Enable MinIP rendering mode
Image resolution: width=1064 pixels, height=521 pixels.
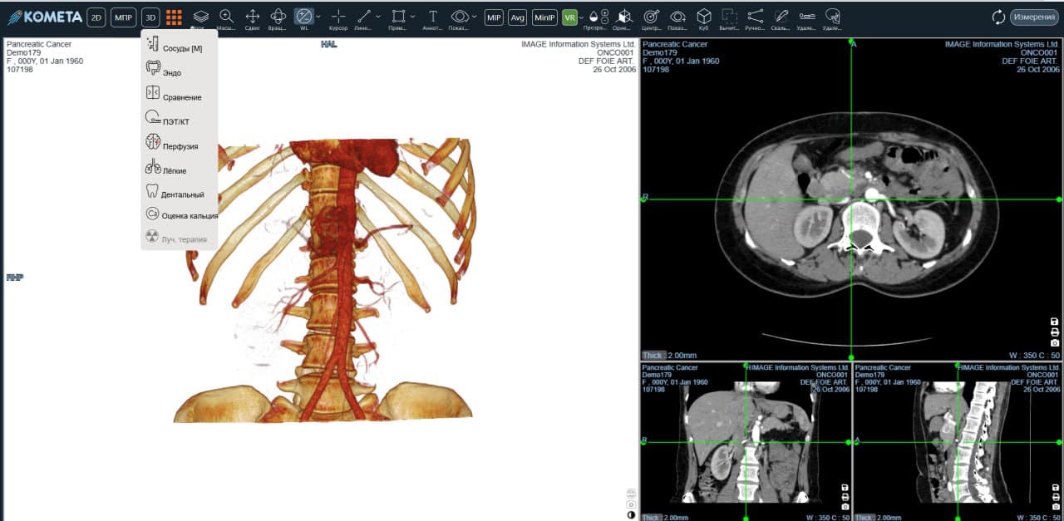(x=544, y=17)
